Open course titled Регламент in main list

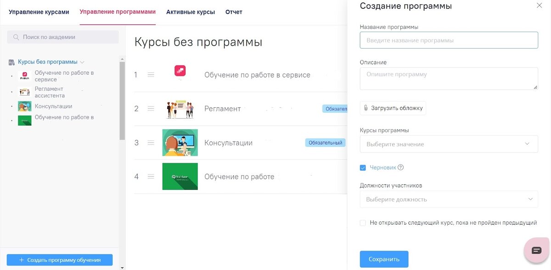pos(222,109)
